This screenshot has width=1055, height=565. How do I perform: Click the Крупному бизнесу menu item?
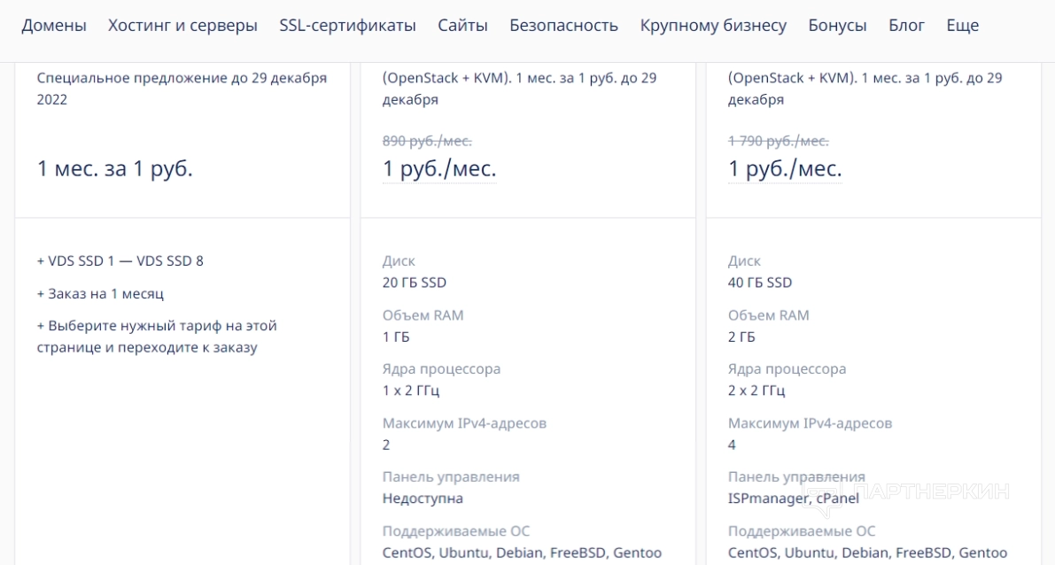[x=713, y=26]
